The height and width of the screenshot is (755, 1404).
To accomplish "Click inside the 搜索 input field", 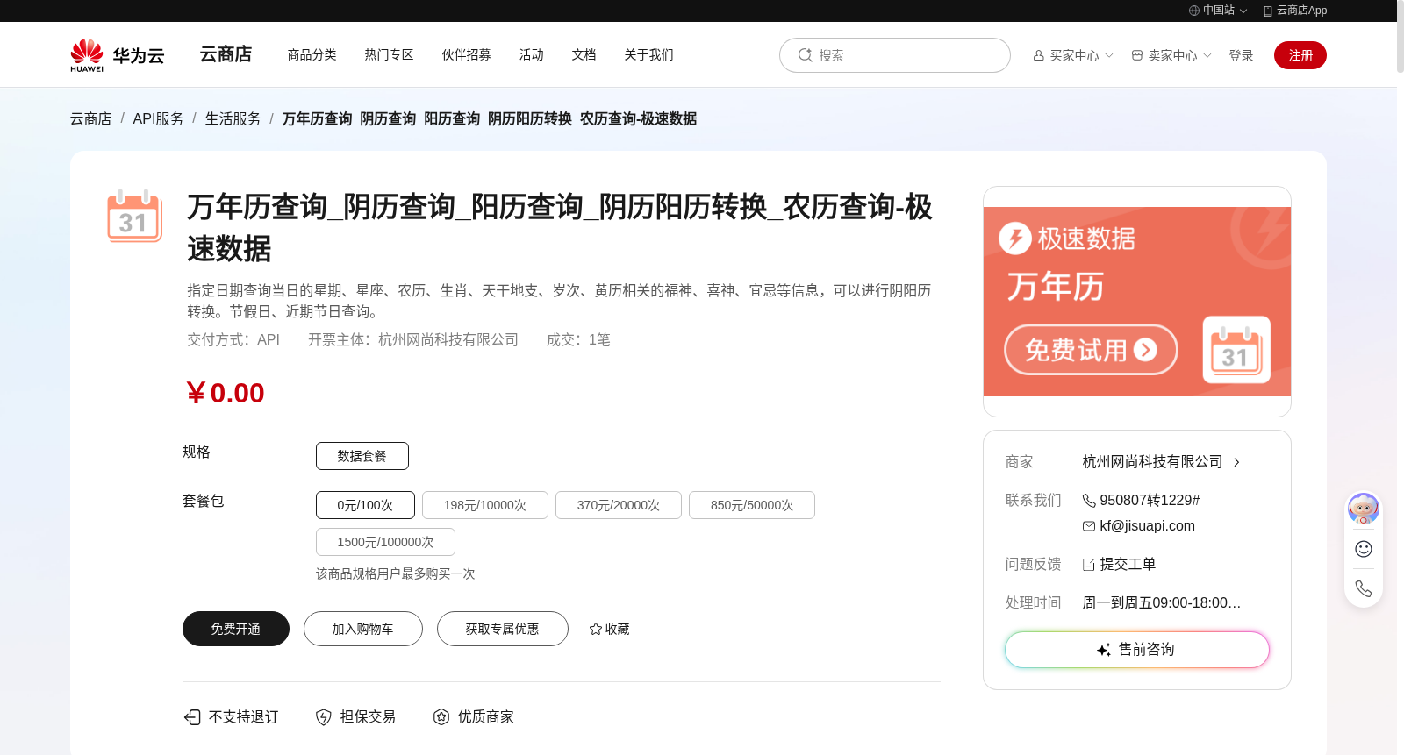I will pyautogui.click(x=895, y=55).
